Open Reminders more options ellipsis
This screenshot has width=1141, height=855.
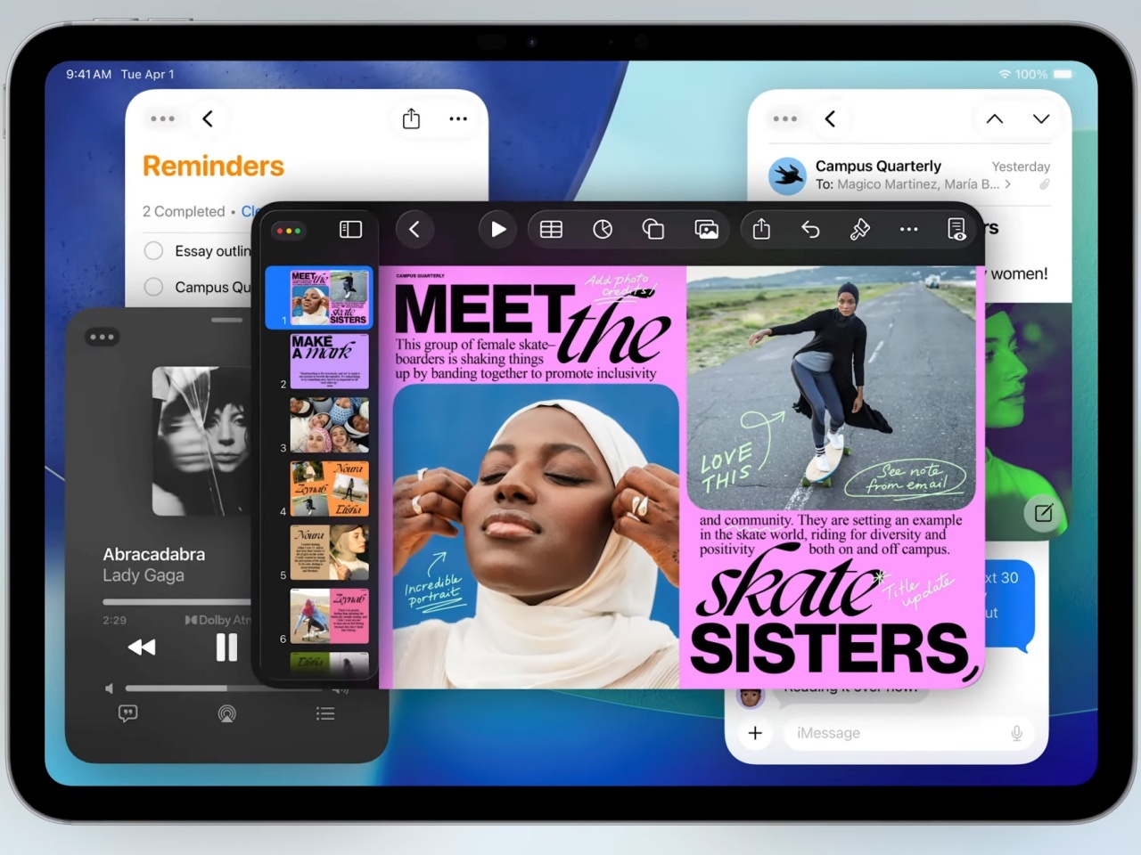(x=458, y=118)
